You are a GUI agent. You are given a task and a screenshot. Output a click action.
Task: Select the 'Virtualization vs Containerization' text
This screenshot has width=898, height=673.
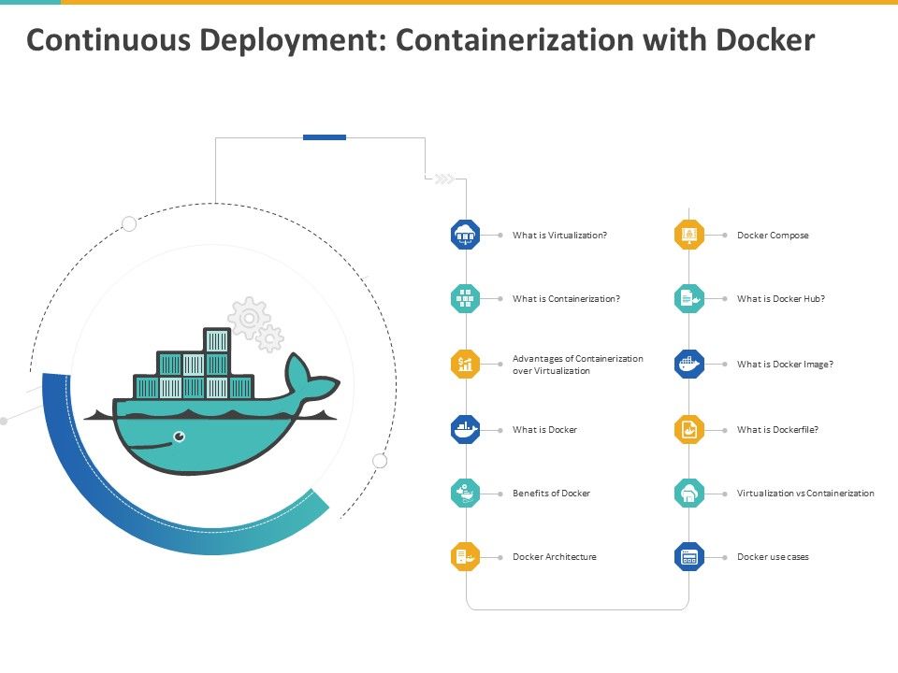805,494
